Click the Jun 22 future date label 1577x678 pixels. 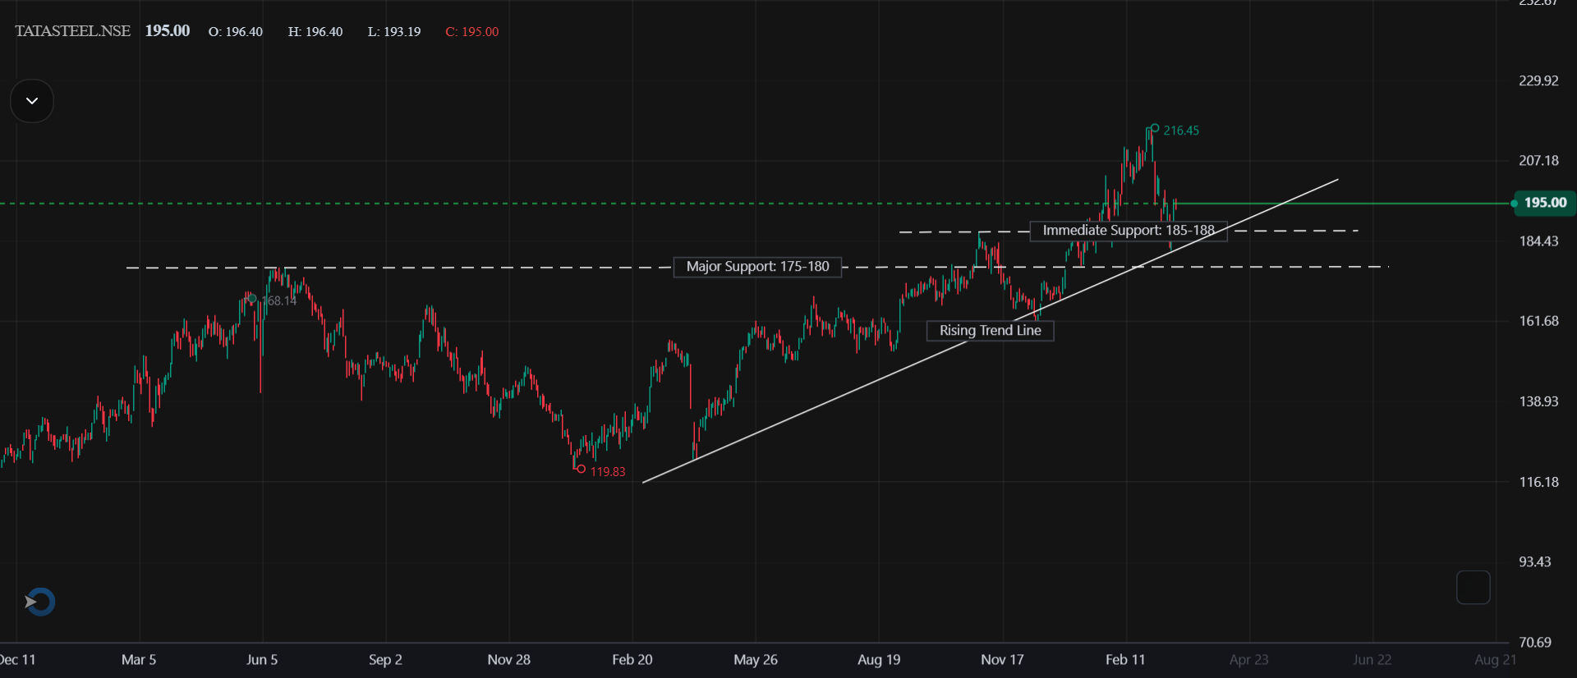point(1372,660)
